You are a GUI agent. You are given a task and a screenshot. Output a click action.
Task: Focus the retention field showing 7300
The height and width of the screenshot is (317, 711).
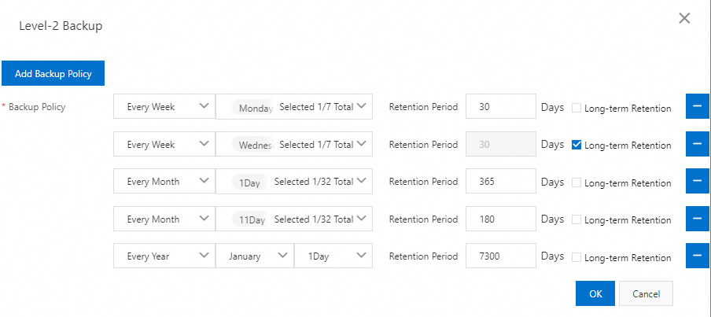pos(500,256)
